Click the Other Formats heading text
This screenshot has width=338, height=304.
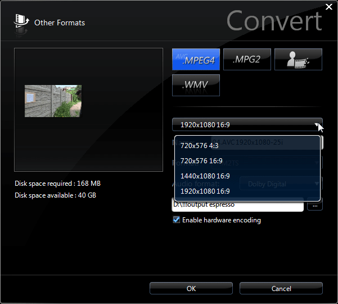point(60,23)
